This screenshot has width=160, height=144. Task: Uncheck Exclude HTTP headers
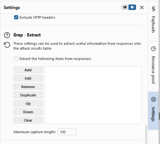coord(16,17)
